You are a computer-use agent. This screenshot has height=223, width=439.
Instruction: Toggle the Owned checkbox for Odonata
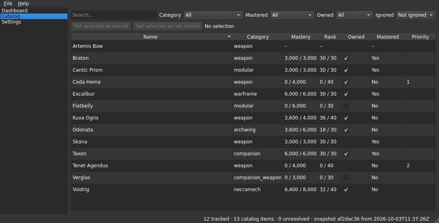[346, 130]
